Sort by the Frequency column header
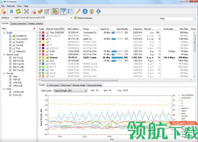 (137, 29)
